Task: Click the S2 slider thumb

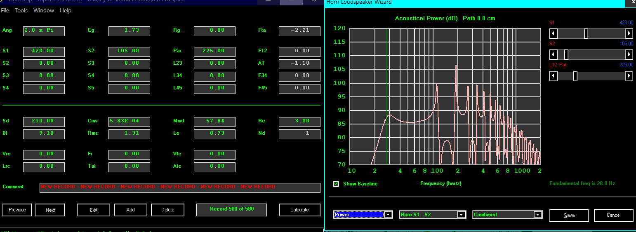Action: pos(566,54)
